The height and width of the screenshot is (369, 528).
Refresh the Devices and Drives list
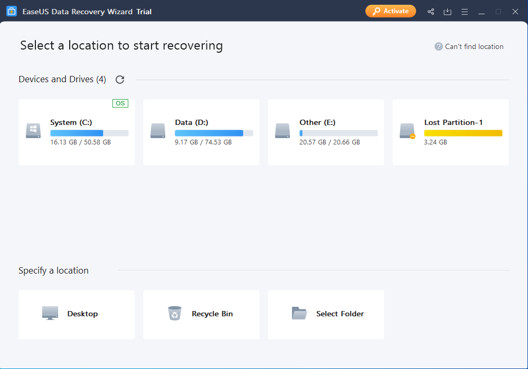120,79
